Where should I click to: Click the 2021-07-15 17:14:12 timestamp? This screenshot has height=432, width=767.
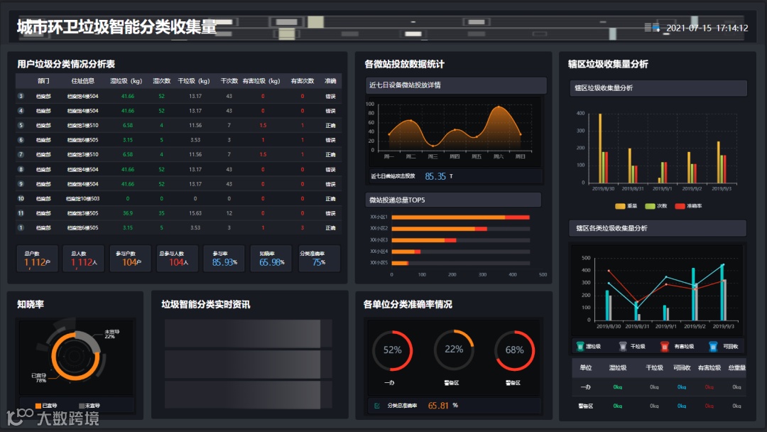[707, 28]
